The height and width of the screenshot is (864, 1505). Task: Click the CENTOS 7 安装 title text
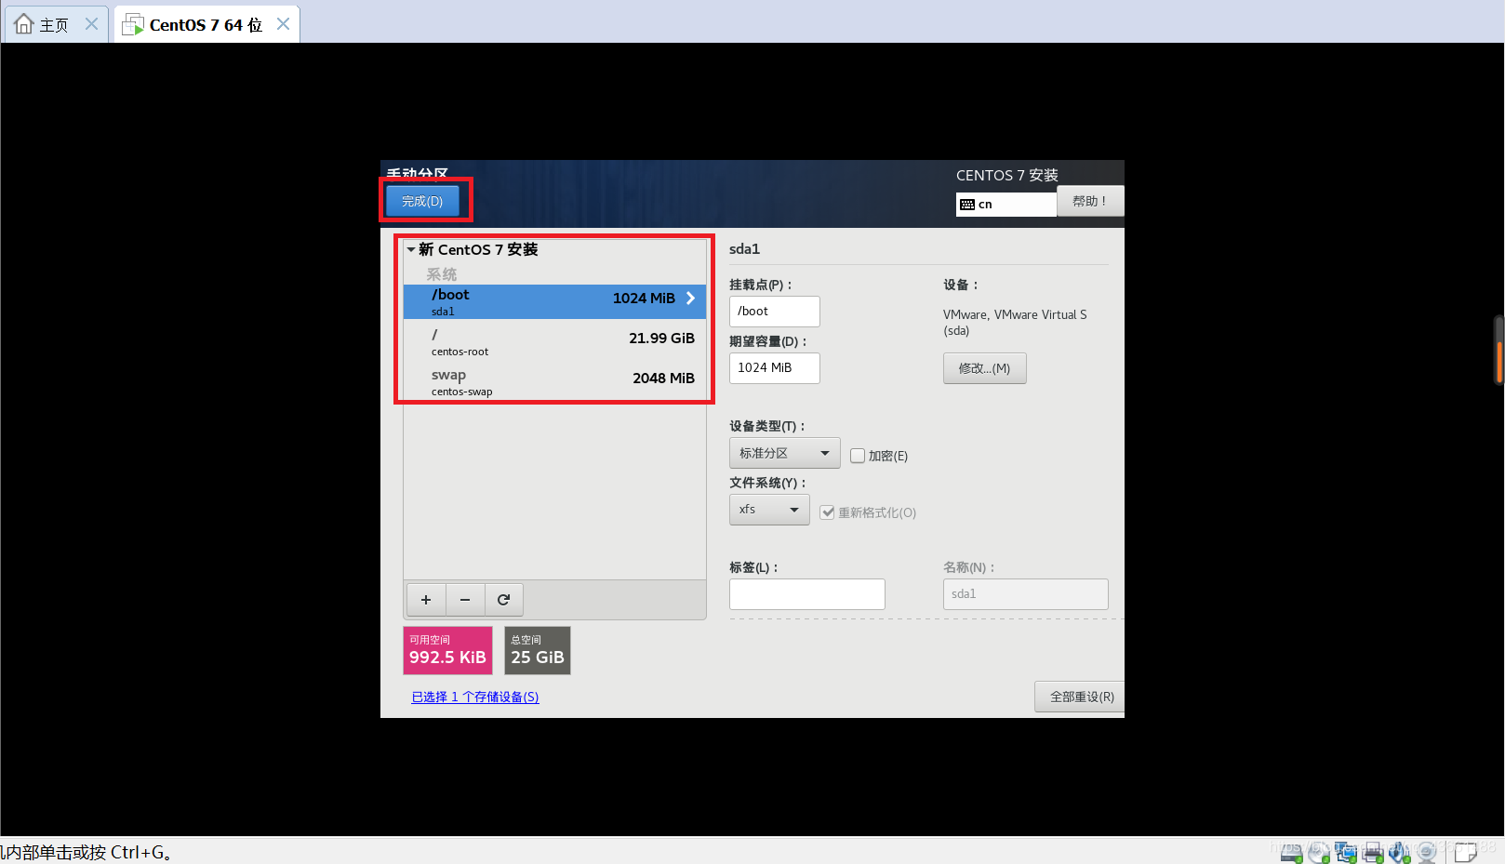click(1006, 175)
